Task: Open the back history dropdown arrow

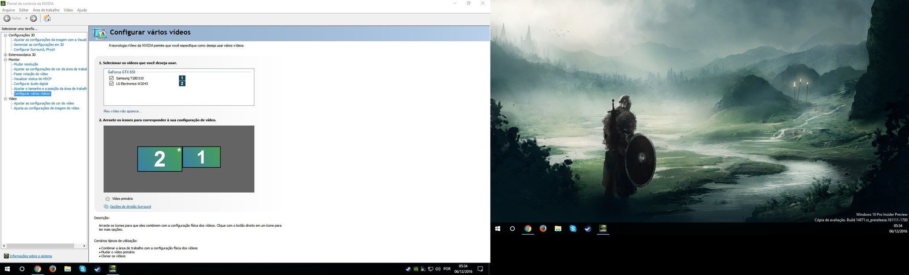Action: pos(26,18)
